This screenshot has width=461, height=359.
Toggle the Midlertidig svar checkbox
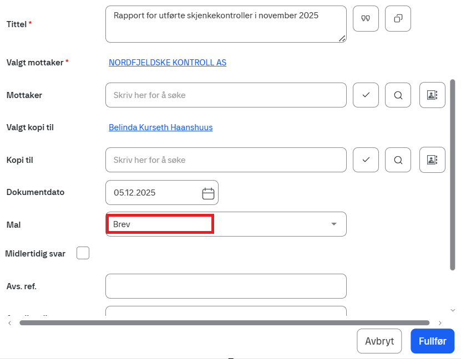pos(83,253)
